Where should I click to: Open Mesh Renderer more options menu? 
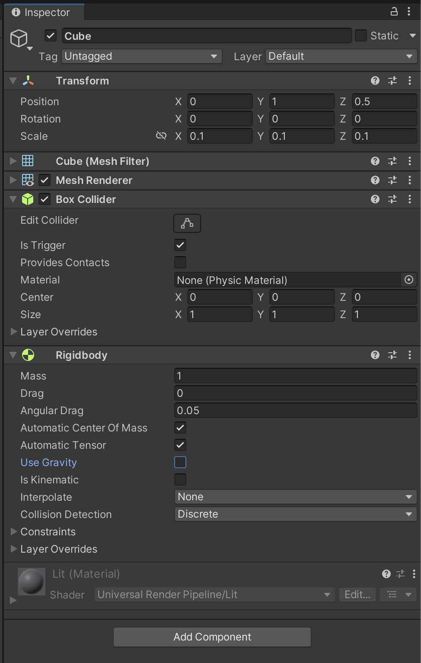coord(410,180)
